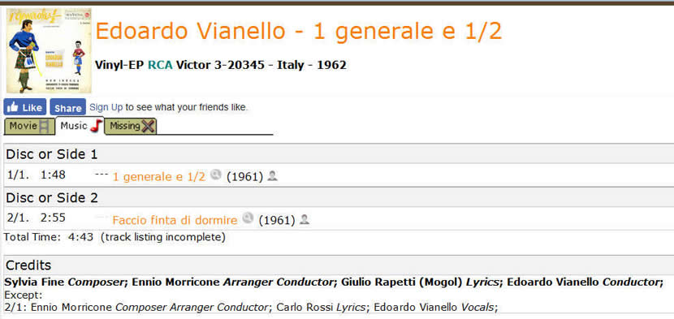674x319 pixels.
Task: Click the film strip icon on Movie tab
Action: point(45,127)
